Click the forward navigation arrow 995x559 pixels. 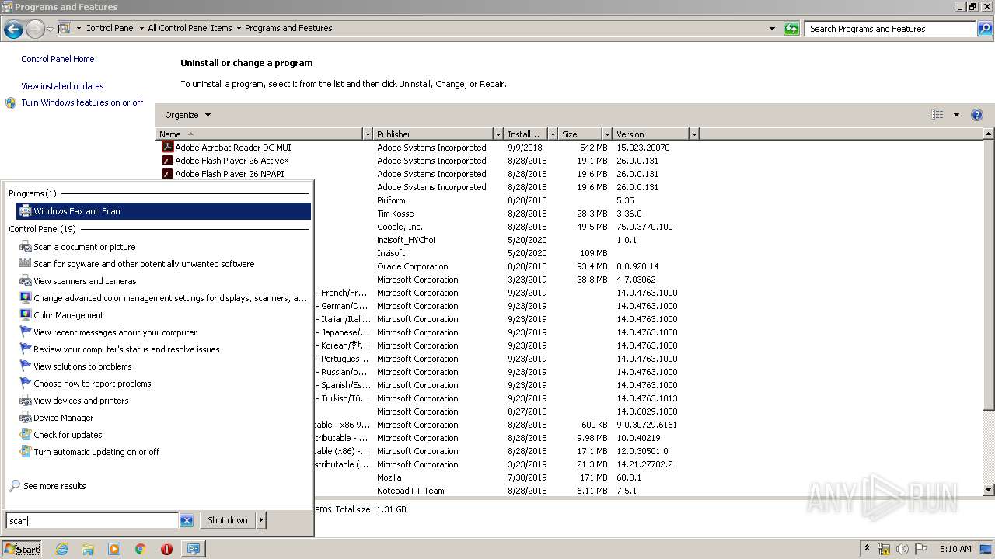pos(35,30)
